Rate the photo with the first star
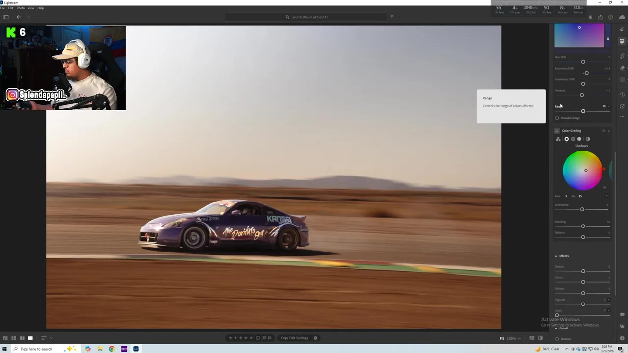 point(231,338)
